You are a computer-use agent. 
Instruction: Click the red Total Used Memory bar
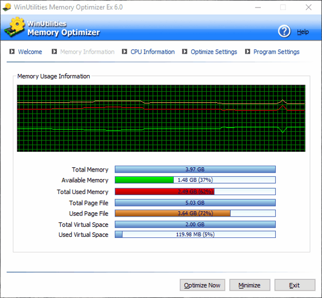195,191
